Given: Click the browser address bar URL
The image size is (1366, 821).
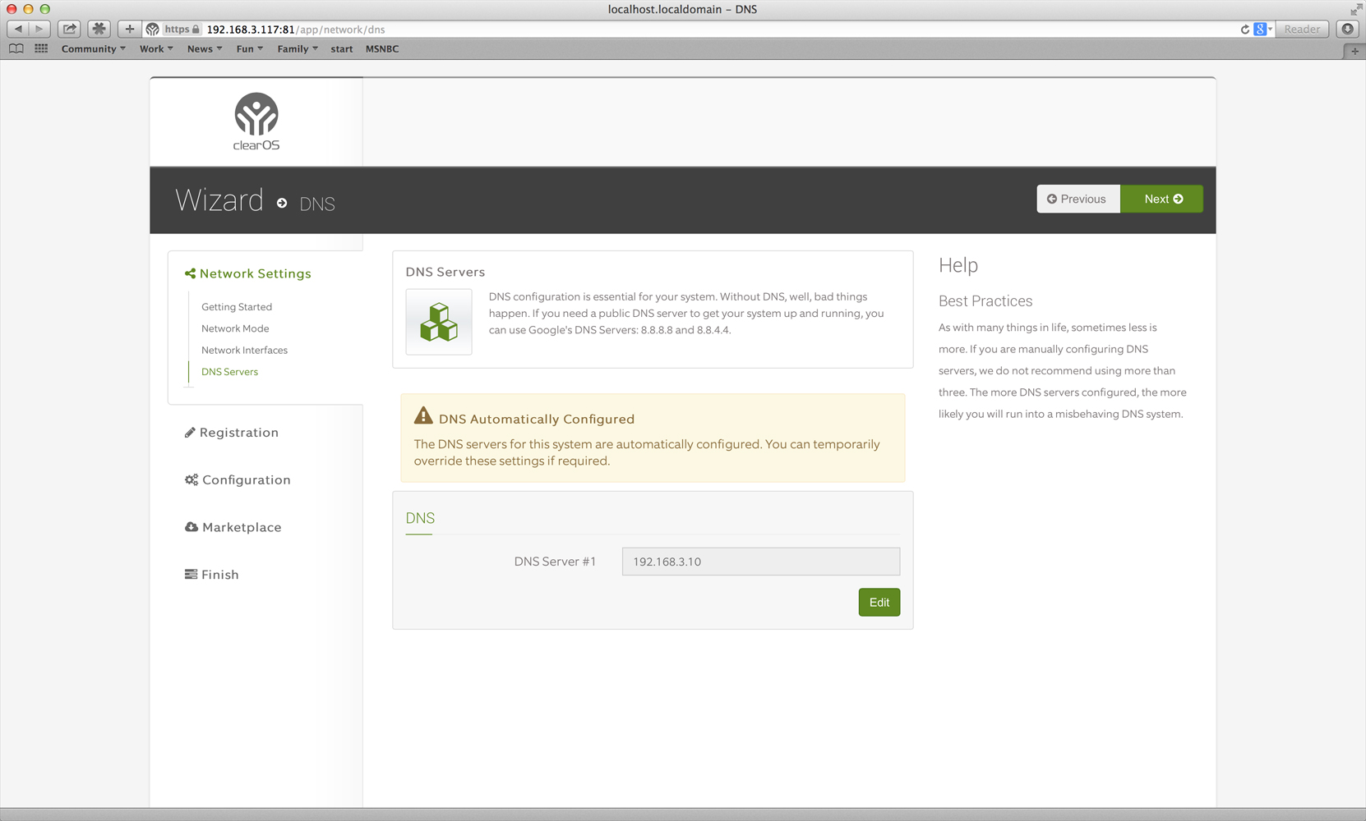Looking at the screenshot, I should click(296, 30).
